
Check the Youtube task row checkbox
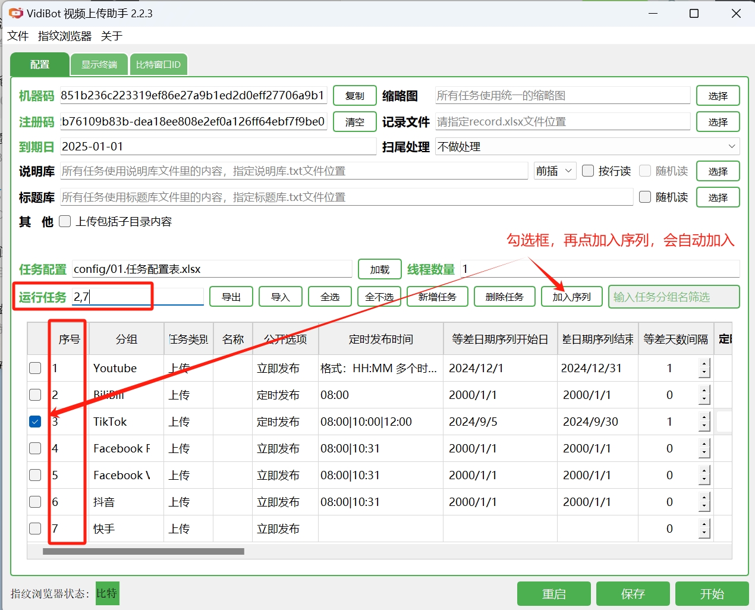[x=35, y=368]
